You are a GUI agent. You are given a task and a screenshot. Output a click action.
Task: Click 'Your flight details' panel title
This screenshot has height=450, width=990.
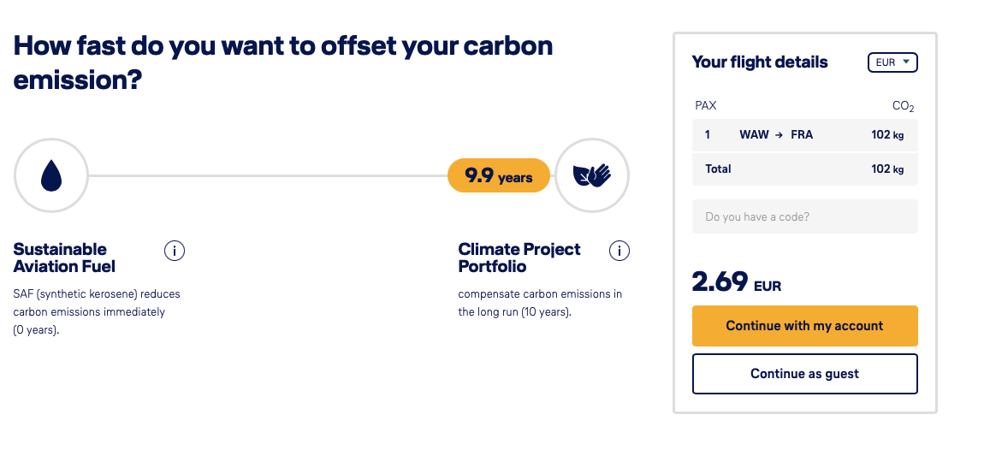[x=760, y=62]
